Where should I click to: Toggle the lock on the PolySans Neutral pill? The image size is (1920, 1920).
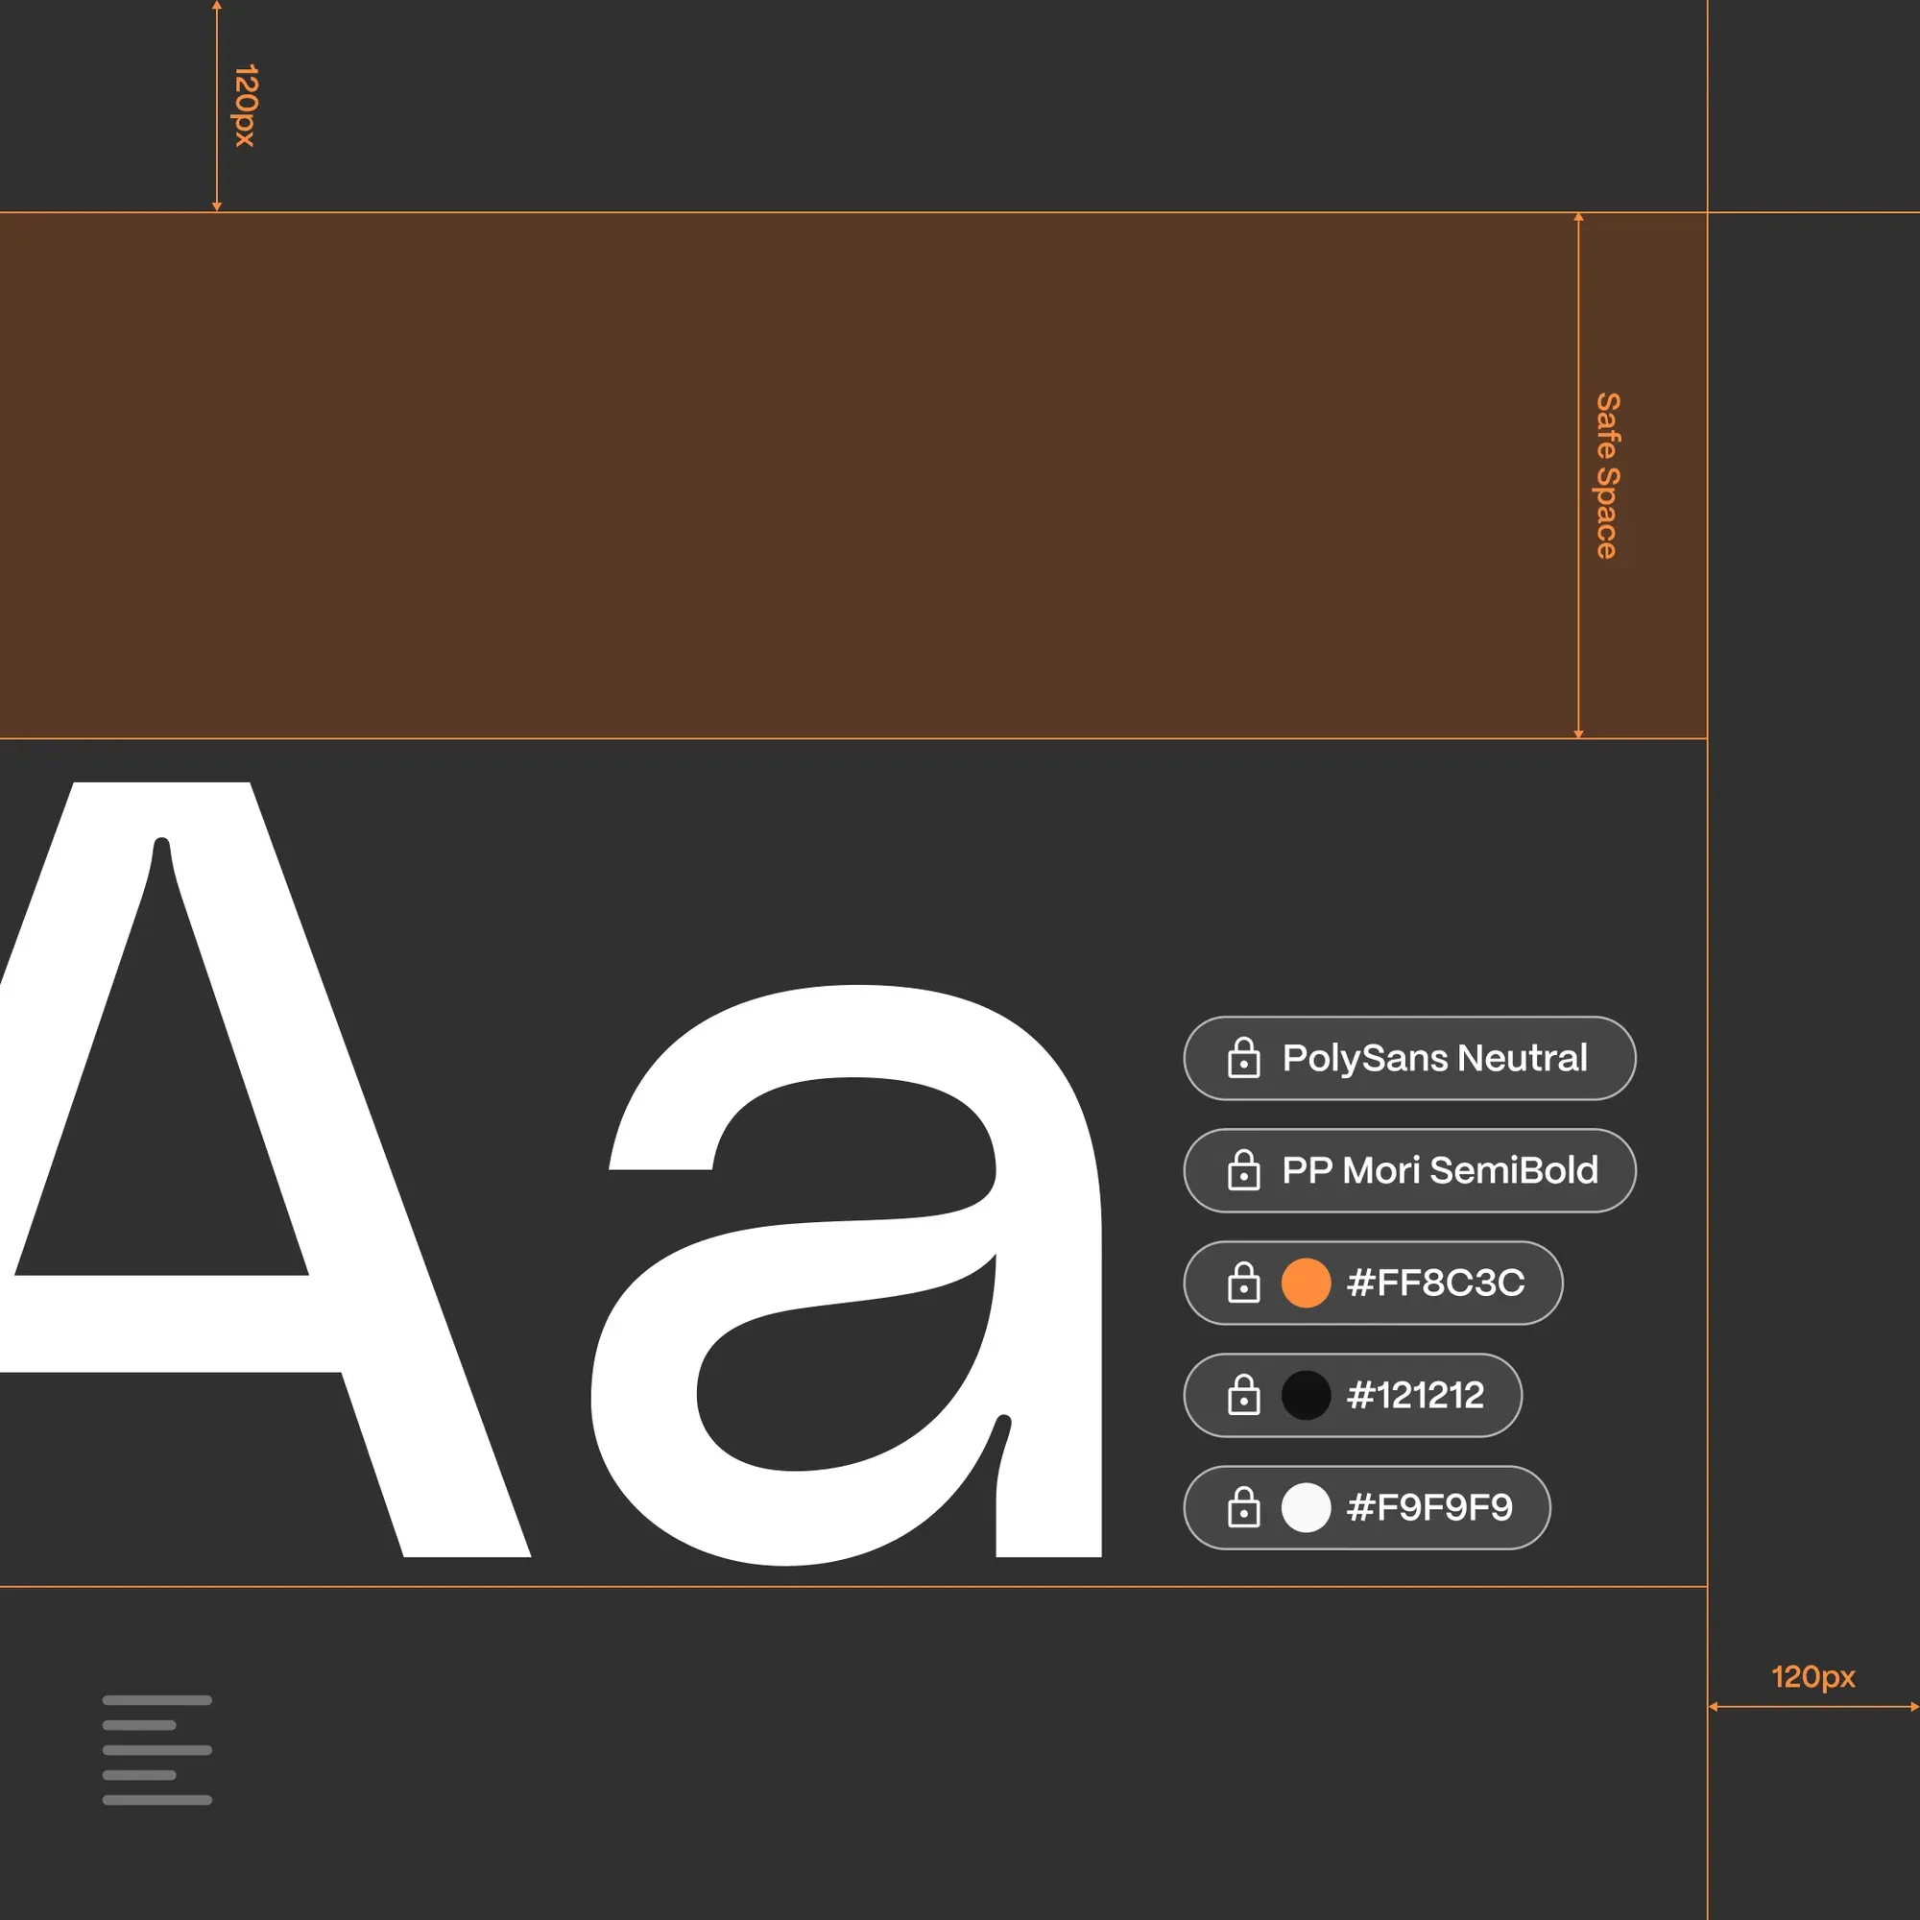[x=1245, y=1058]
